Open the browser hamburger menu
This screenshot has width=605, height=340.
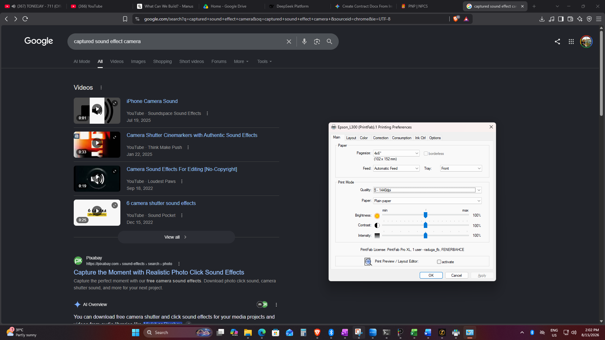[x=599, y=19]
